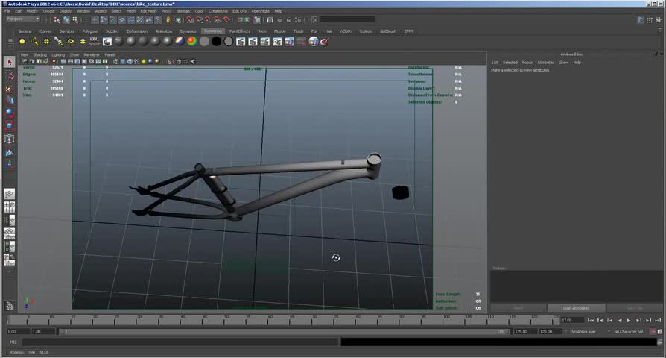Expand the No Anim Layer dropdown
Image resolution: width=666 pixels, height=358 pixels.
pos(585,331)
